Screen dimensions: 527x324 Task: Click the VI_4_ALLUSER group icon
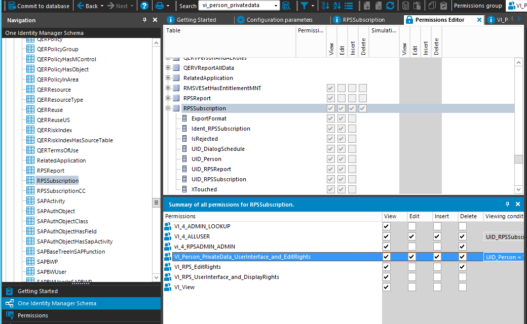tap(168, 236)
